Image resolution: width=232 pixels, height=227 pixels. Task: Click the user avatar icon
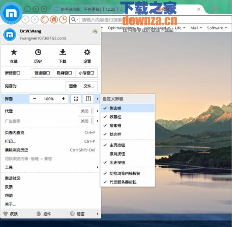pyautogui.click(x=10, y=35)
